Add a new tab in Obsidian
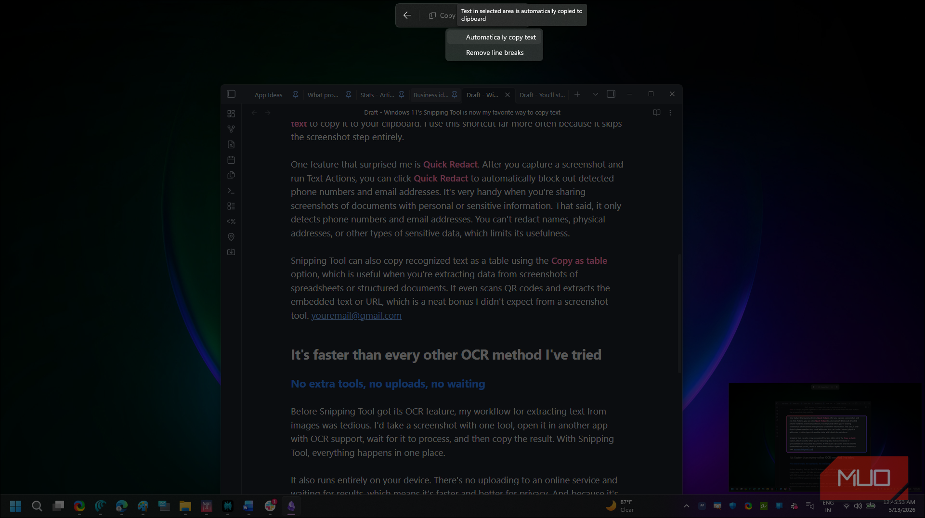 577,94
